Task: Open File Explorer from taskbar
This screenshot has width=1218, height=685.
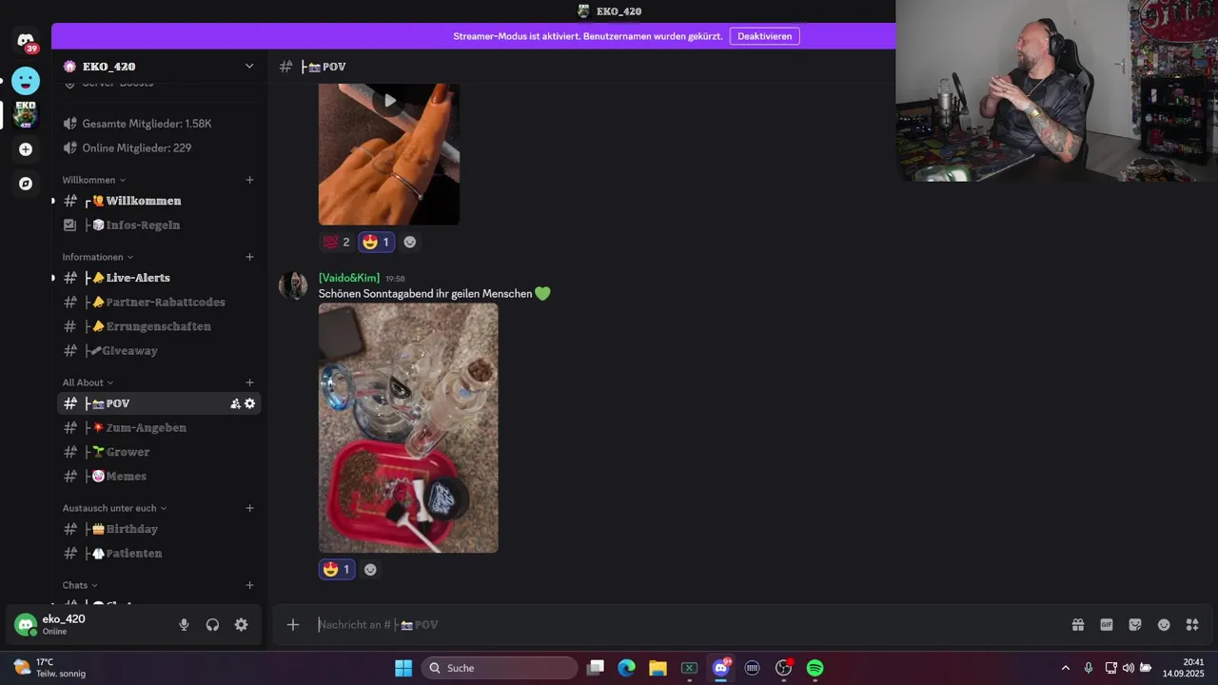Action: 658,668
